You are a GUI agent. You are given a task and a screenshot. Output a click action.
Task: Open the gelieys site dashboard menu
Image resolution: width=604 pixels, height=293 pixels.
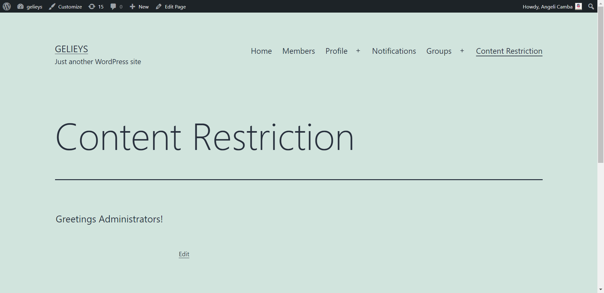tap(30, 7)
